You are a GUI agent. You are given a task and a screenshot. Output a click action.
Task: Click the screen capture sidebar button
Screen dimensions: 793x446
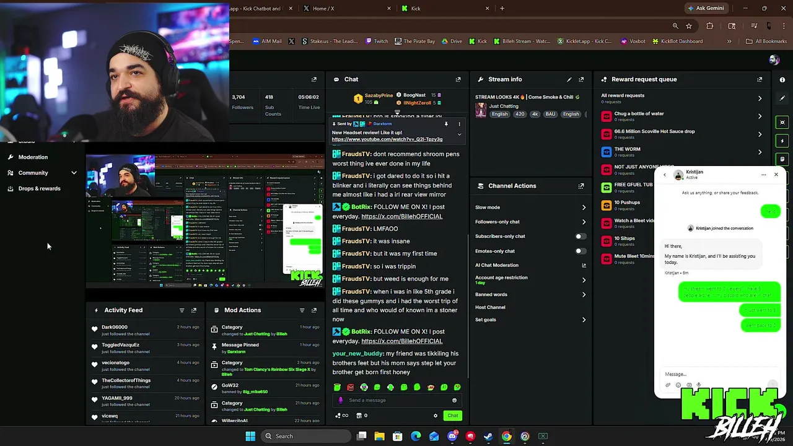pos(782,123)
